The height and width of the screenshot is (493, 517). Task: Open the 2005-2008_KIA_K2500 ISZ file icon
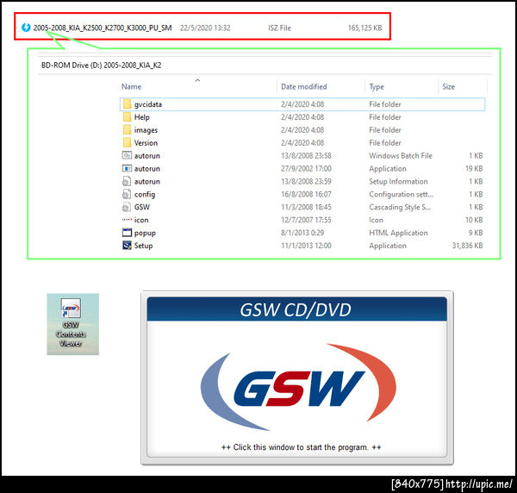tap(26, 28)
